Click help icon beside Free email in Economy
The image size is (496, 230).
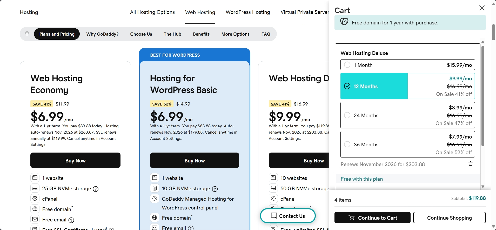pyautogui.click(x=71, y=220)
